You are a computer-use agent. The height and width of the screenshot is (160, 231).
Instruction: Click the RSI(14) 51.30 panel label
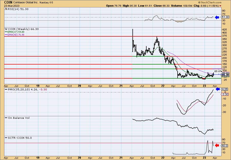18,9
